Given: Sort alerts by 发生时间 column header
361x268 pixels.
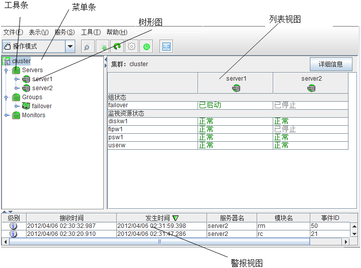Looking at the screenshot, I should pyautogui.click(x=161, y=218).
